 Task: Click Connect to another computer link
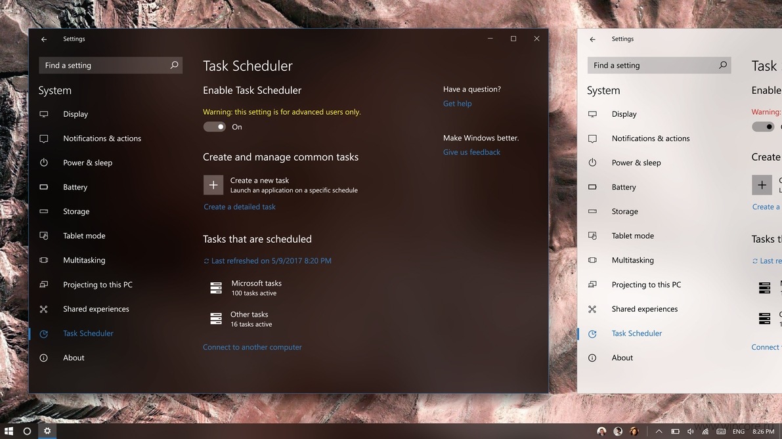tap(252, 347)
